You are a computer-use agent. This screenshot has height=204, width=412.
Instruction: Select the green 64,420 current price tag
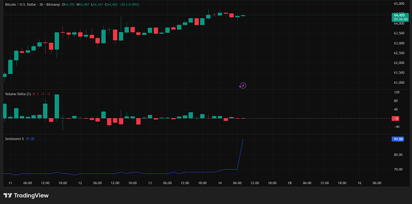(400, 15)
